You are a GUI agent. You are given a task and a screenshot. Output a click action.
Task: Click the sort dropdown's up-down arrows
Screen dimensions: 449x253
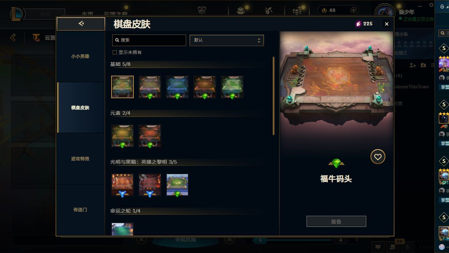(x=259, y=40)
